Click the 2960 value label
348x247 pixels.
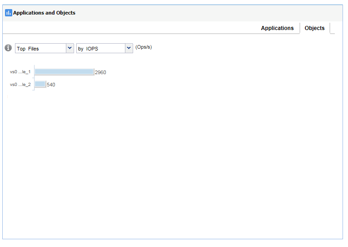(x=100, y=72)
